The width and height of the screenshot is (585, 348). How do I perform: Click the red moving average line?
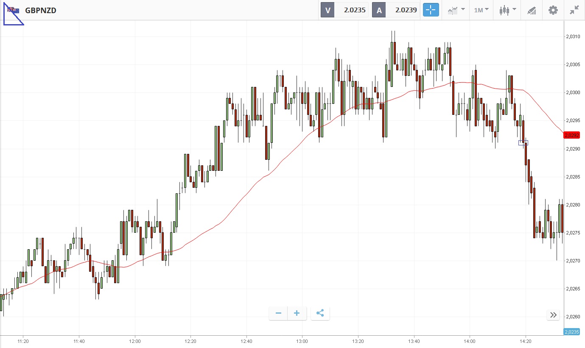click(255, 184)
